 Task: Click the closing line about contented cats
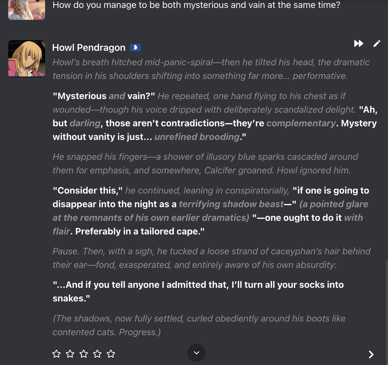[x=199, y=325]
